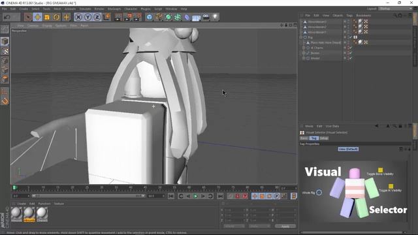Click Render to Picture Viewer icon
418x235 pixels.
click(128, 18)
